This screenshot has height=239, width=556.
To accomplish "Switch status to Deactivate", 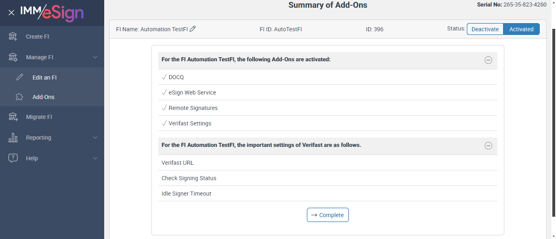I will click(485, 29).
